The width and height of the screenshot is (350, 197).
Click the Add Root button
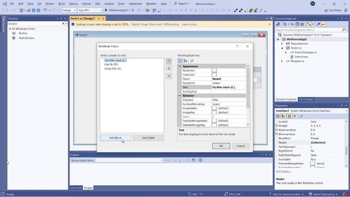[115, 138]
